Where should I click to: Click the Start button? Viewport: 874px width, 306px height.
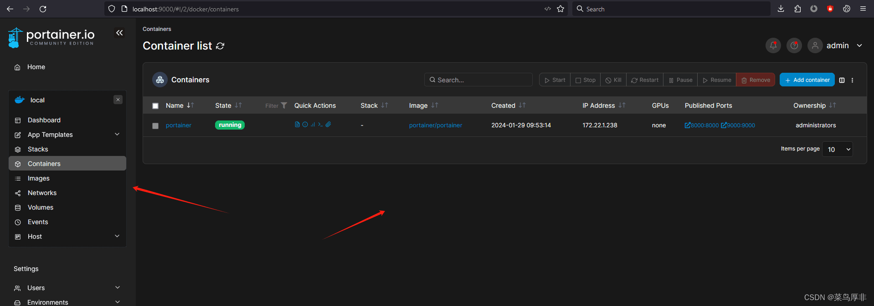[x=555, y=80]
